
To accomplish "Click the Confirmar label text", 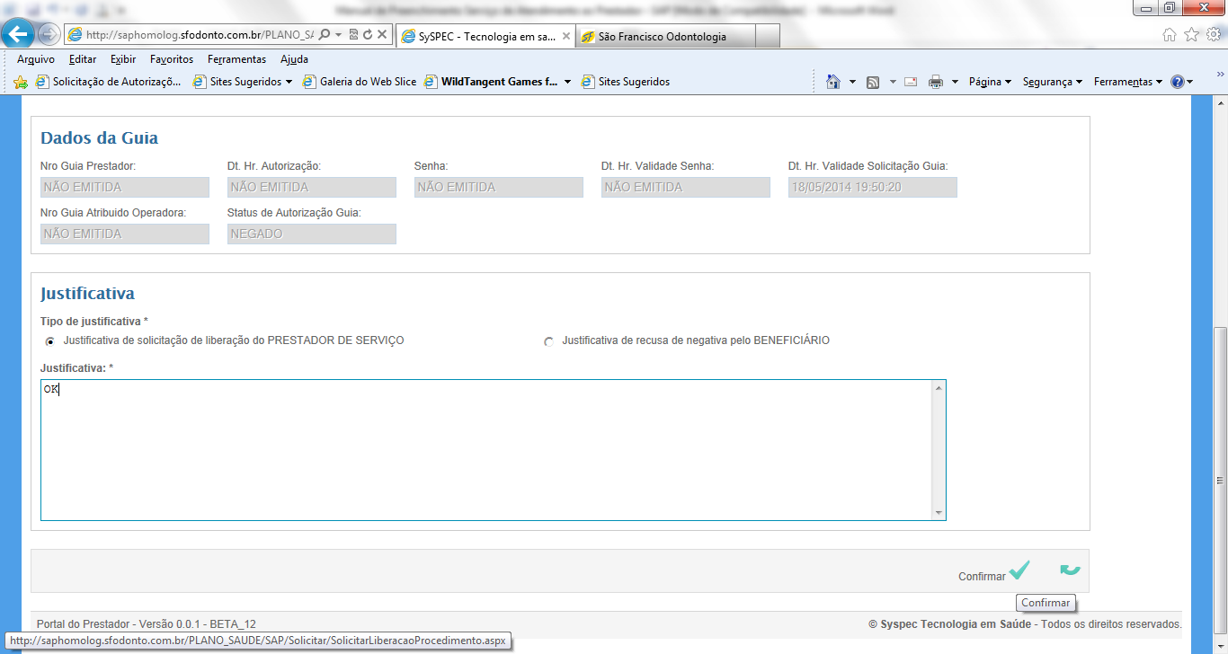I will 982,577.
